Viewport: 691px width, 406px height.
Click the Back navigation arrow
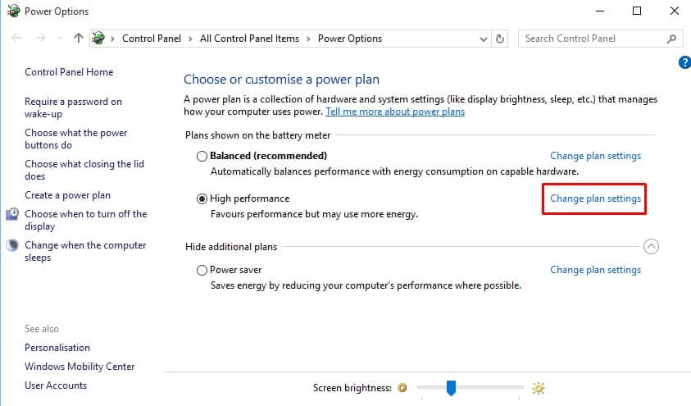tap(16, 39)
